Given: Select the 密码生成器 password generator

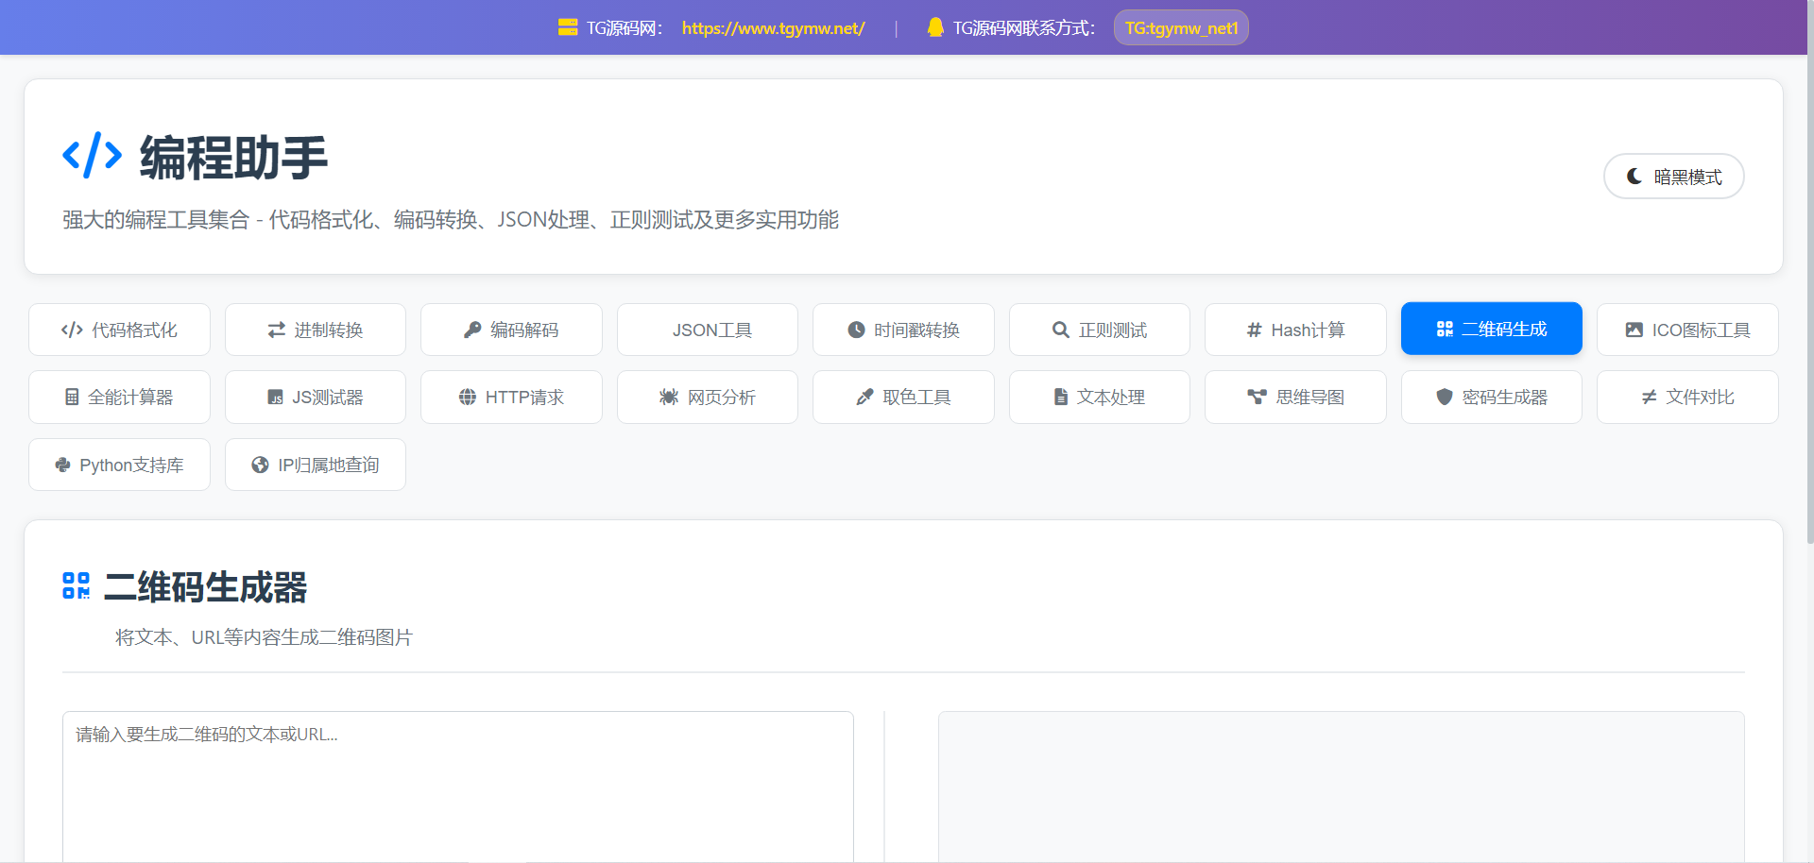Looking at the screenshot, I should click(1491, 398).
